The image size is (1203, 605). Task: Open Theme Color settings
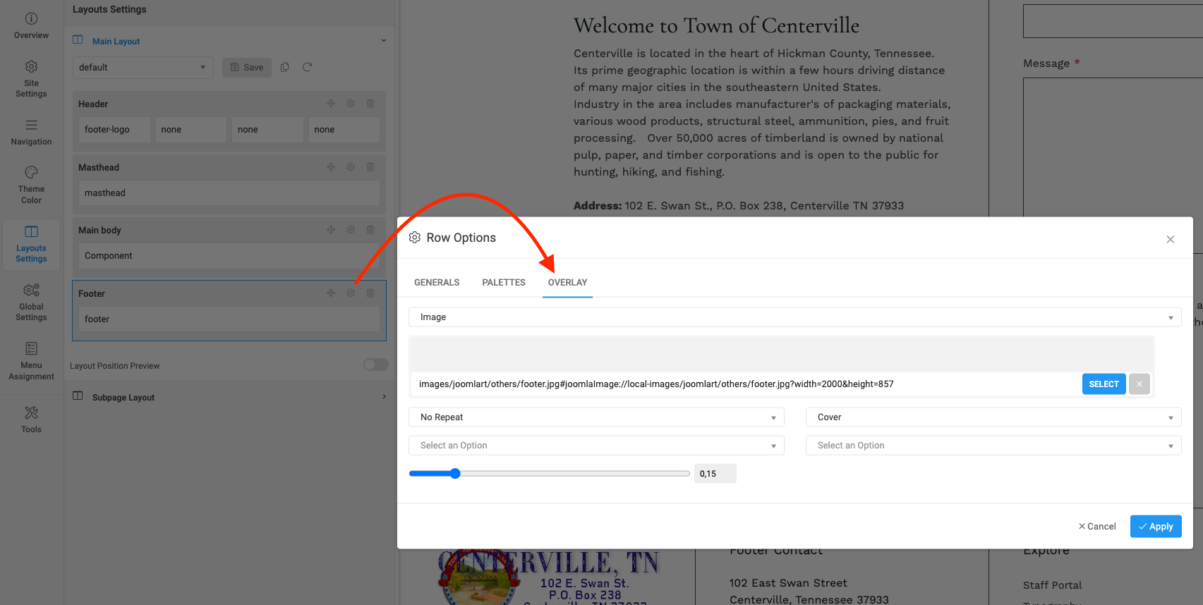click(31, 184)
